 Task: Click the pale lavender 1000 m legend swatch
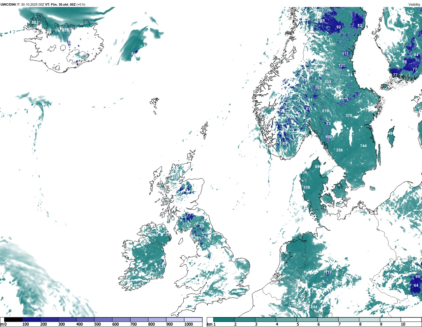[193, 319]
